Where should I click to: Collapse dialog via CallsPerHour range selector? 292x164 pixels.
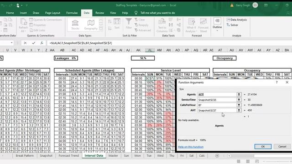(239, 105)
